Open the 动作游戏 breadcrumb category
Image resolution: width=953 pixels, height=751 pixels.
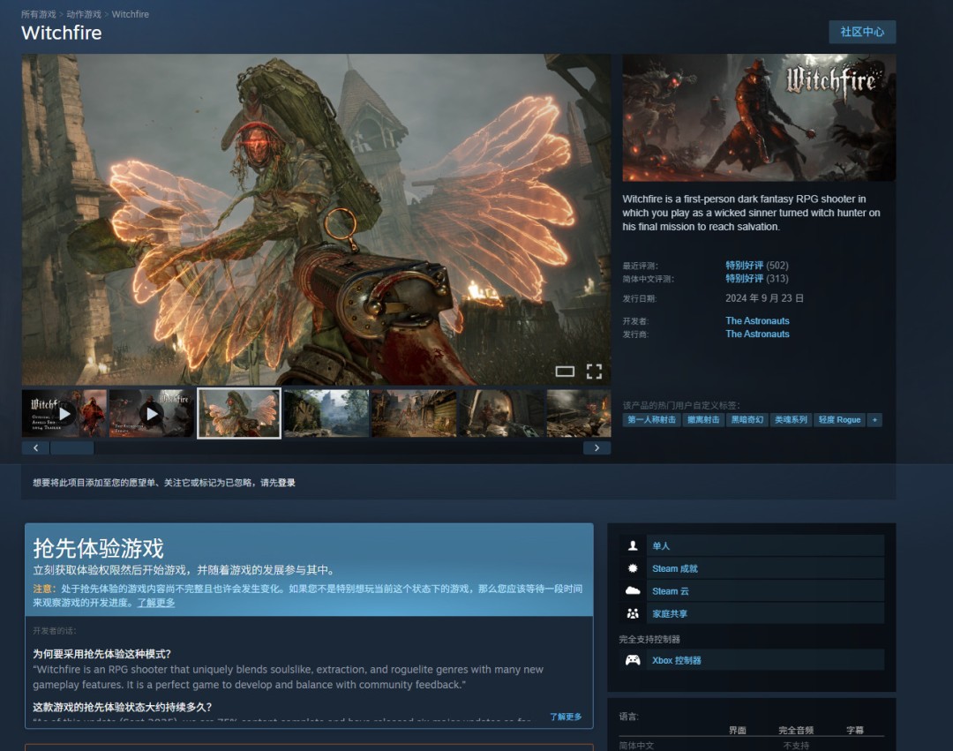point(85,15)
